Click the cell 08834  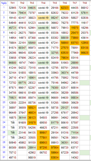coord(75,97)
